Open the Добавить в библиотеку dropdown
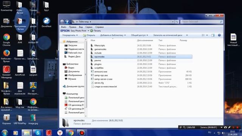Image resolution: width=242 pixels, height=136 pixels. point(113,35)
